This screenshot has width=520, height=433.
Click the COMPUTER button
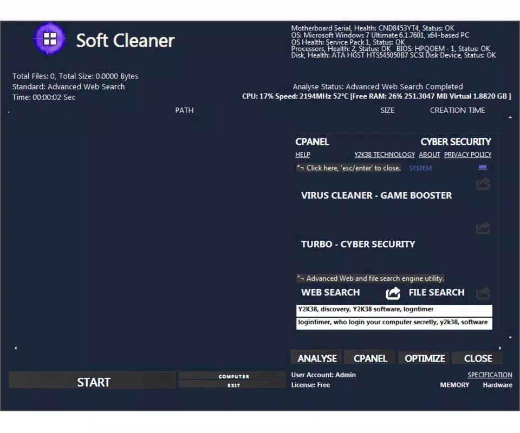click(x=232, y=376)
